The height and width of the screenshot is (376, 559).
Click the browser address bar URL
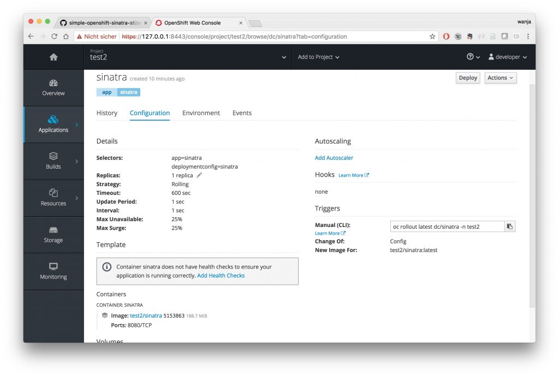234,37
